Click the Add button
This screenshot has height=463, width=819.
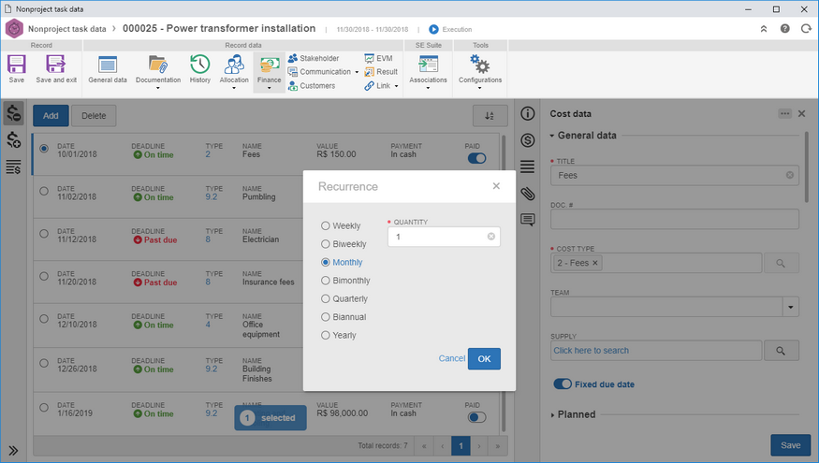coord(51,116)
